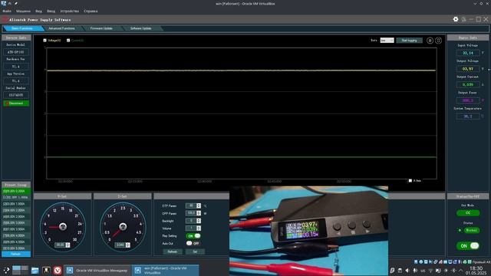Screen dimensions: 491x276
Task: Open the Firmware Update tab
Action: pos(101,28)
